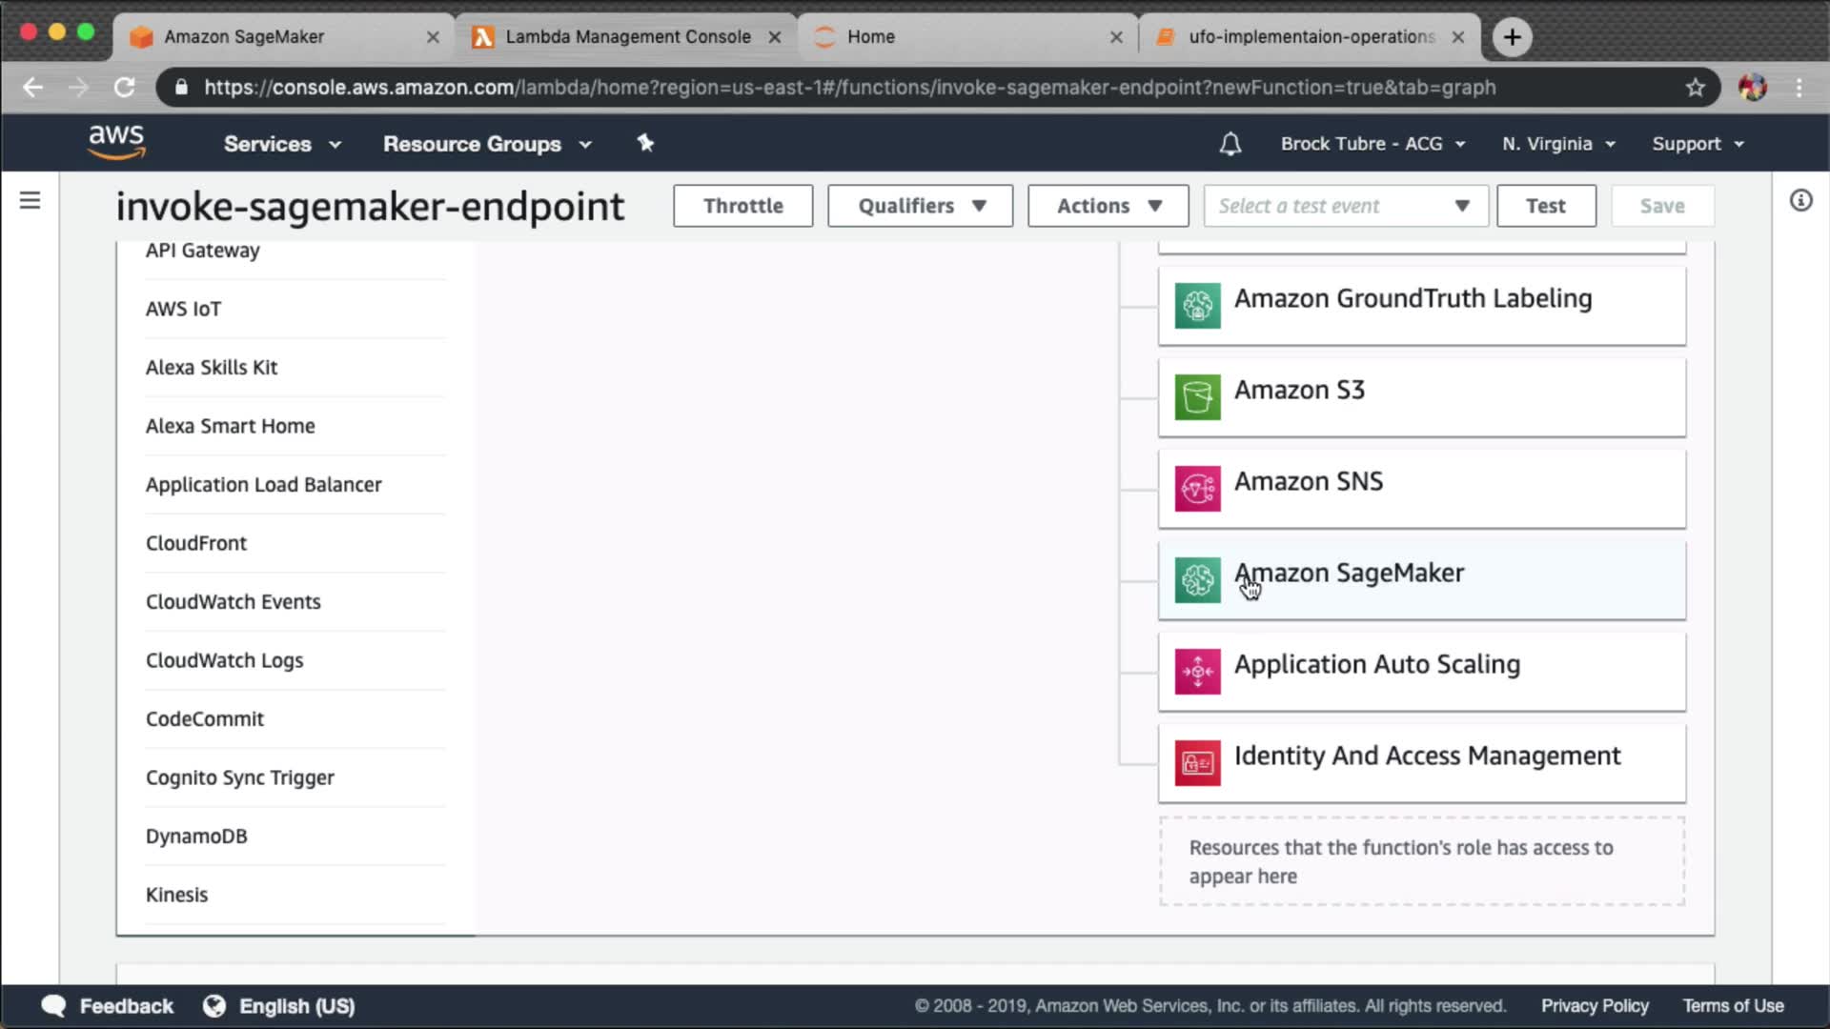This screenshot has width=1830, height=1029.
Task: Open the Select a test event dropdown
Action: [x=1345, y=206]
